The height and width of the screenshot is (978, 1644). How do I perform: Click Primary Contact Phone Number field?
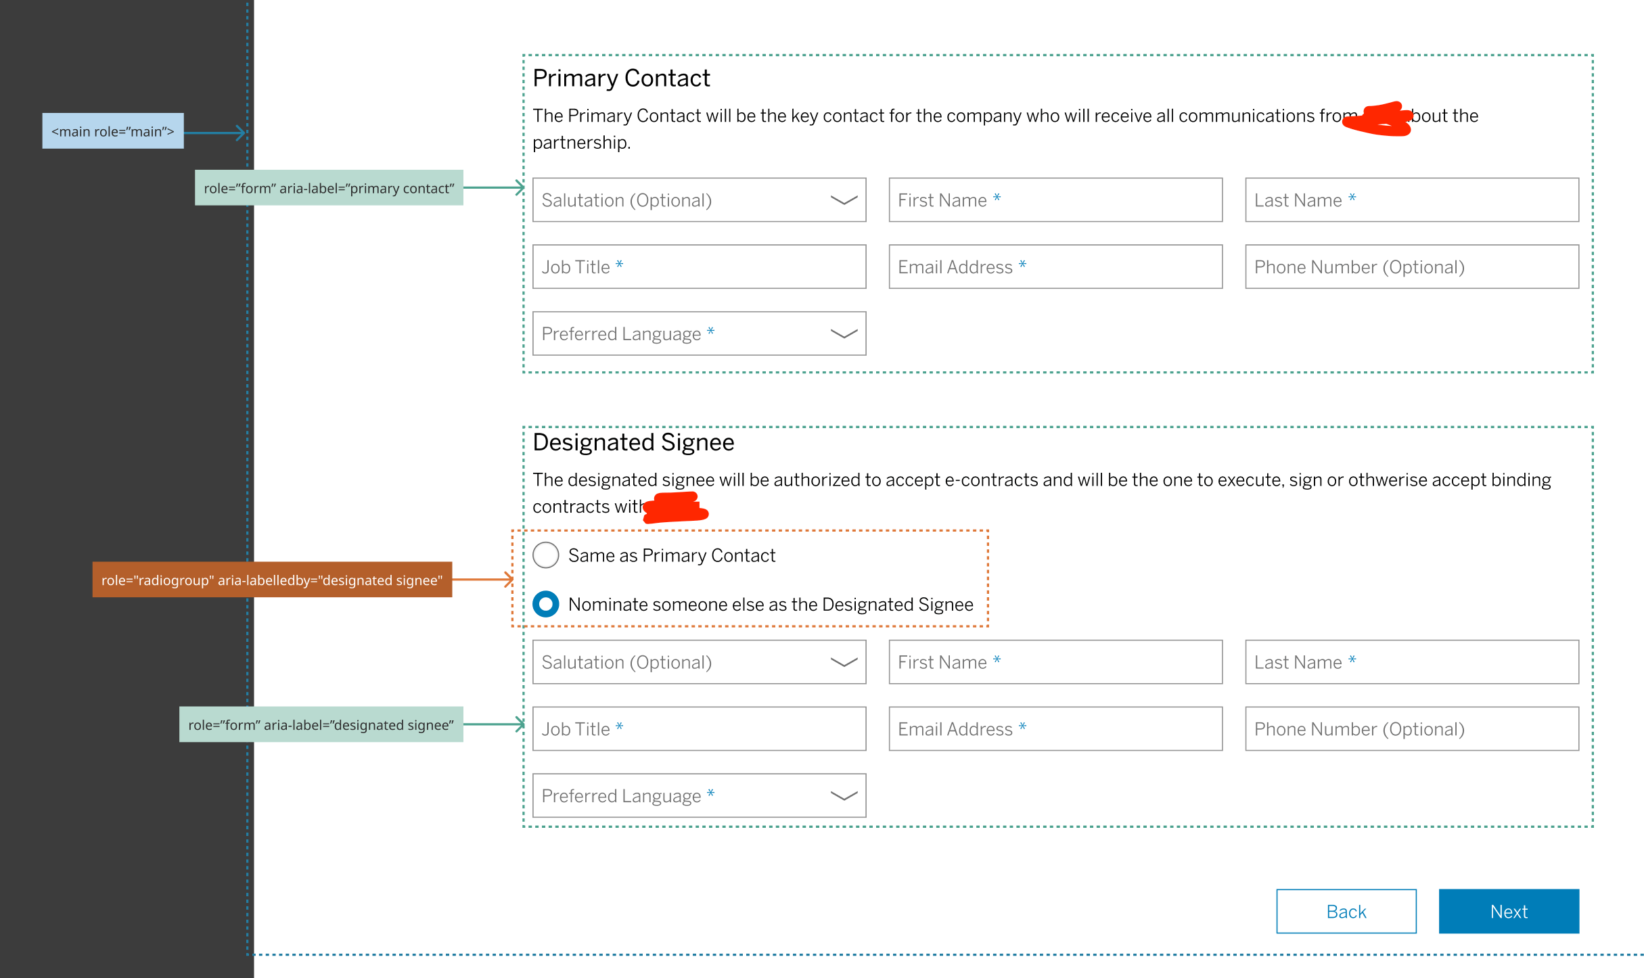click(x=1411, y=266)
